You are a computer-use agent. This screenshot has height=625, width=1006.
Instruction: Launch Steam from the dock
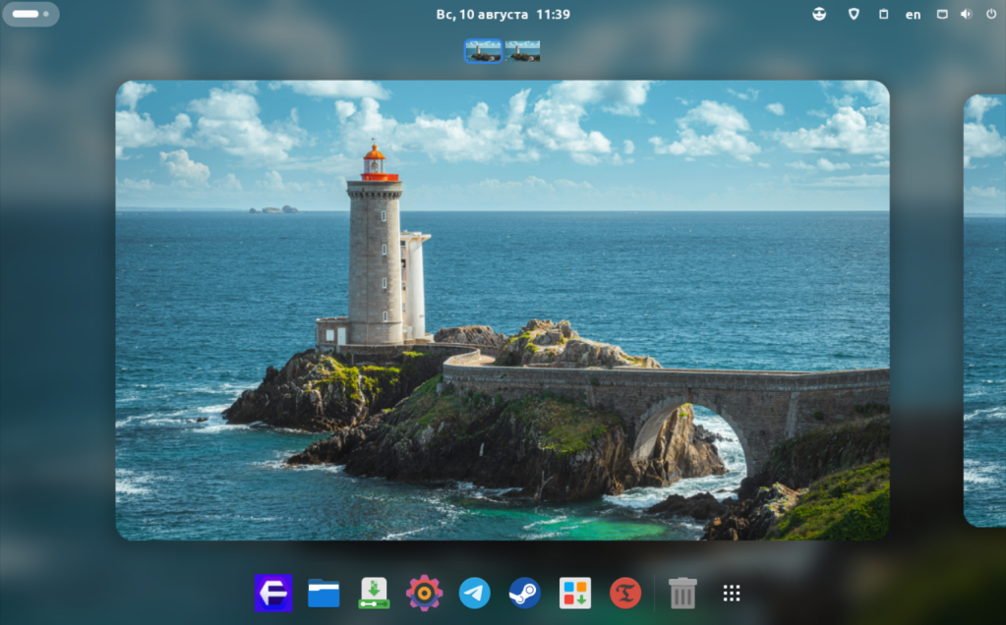[x=525, y=593]
